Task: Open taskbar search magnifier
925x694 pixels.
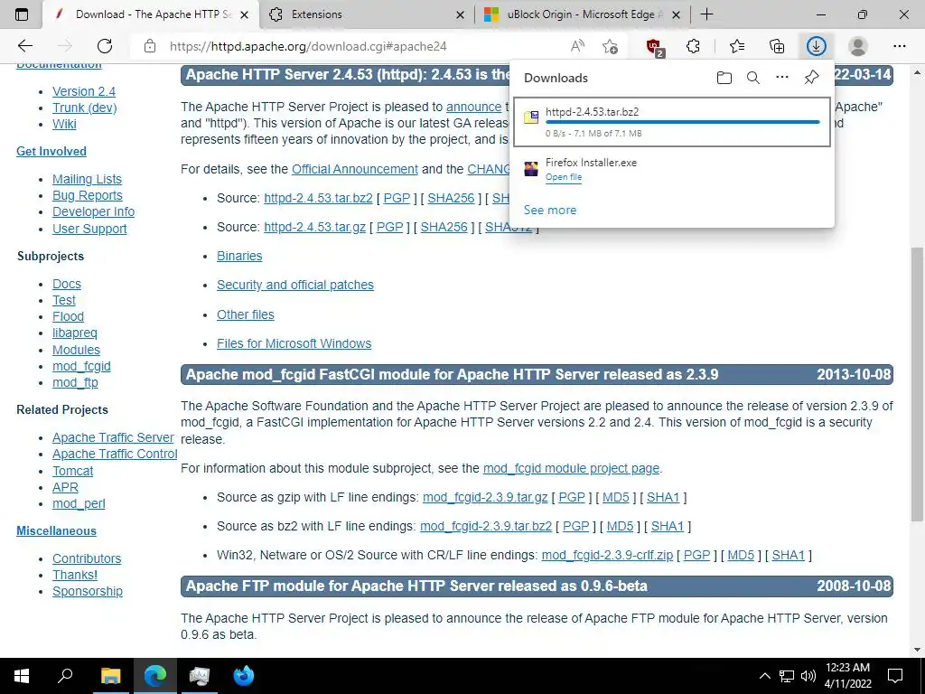Action: [x=65, y=676]
